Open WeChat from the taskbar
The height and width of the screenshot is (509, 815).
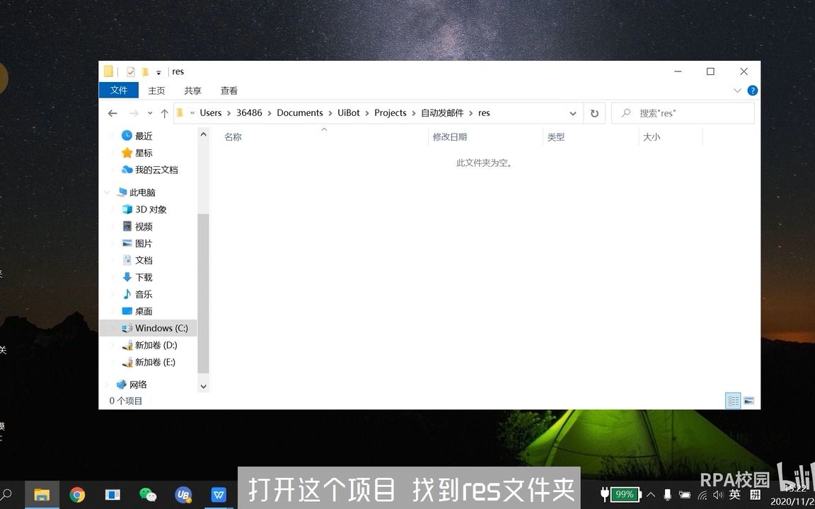click(148, 494)
